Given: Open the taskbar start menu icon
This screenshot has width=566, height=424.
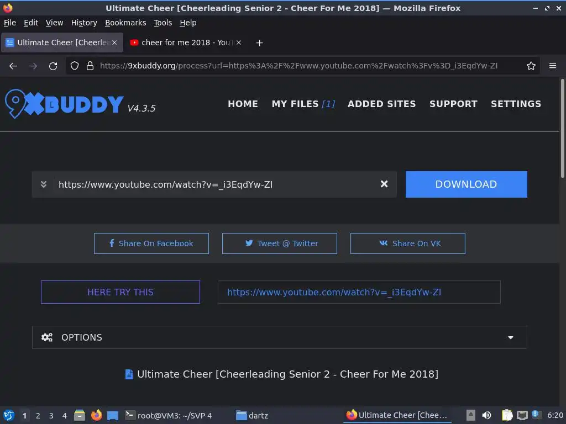Looking at the screenshot, I should pyautogui.click(x=9, y=415).
